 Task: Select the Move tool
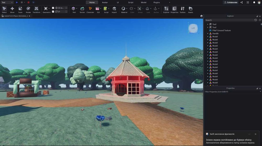coord(12,10)
